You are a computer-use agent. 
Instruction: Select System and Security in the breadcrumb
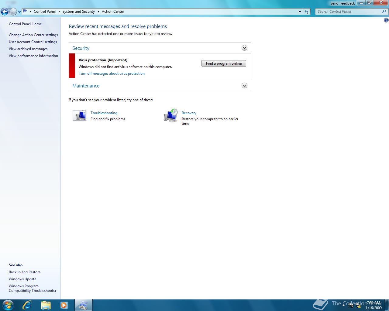(x=79, y=12)
